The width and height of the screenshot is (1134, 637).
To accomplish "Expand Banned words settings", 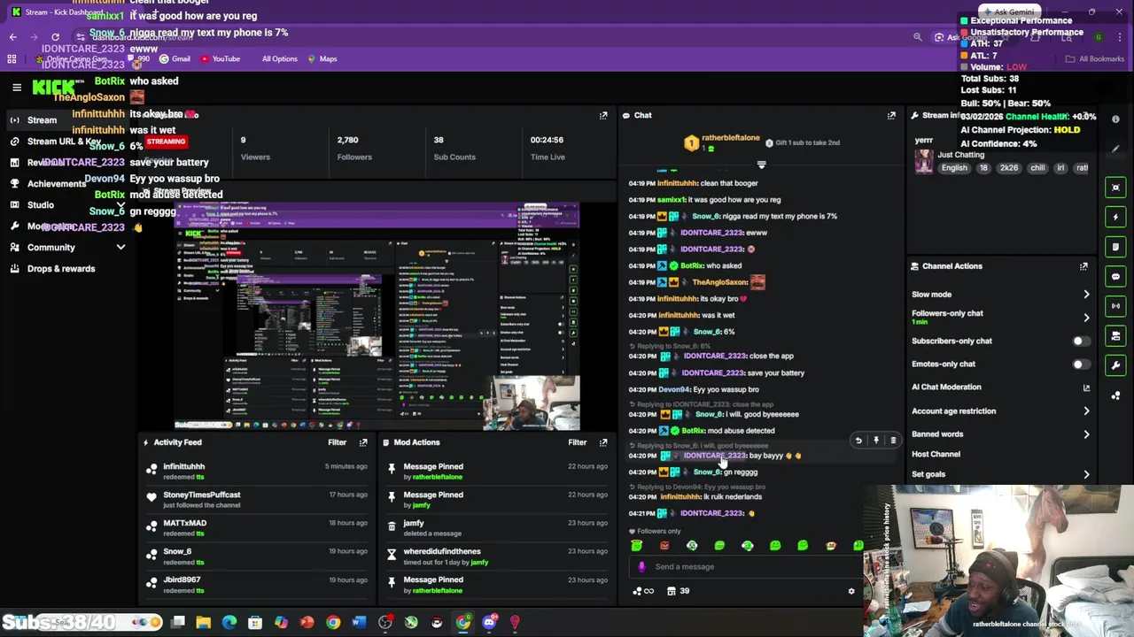I will click(x=1086, y=434).
